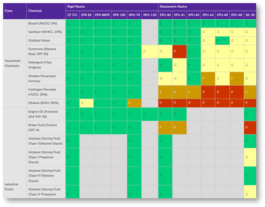Click the yellow G cell for Detergent under EPU 41

point(179,65)
